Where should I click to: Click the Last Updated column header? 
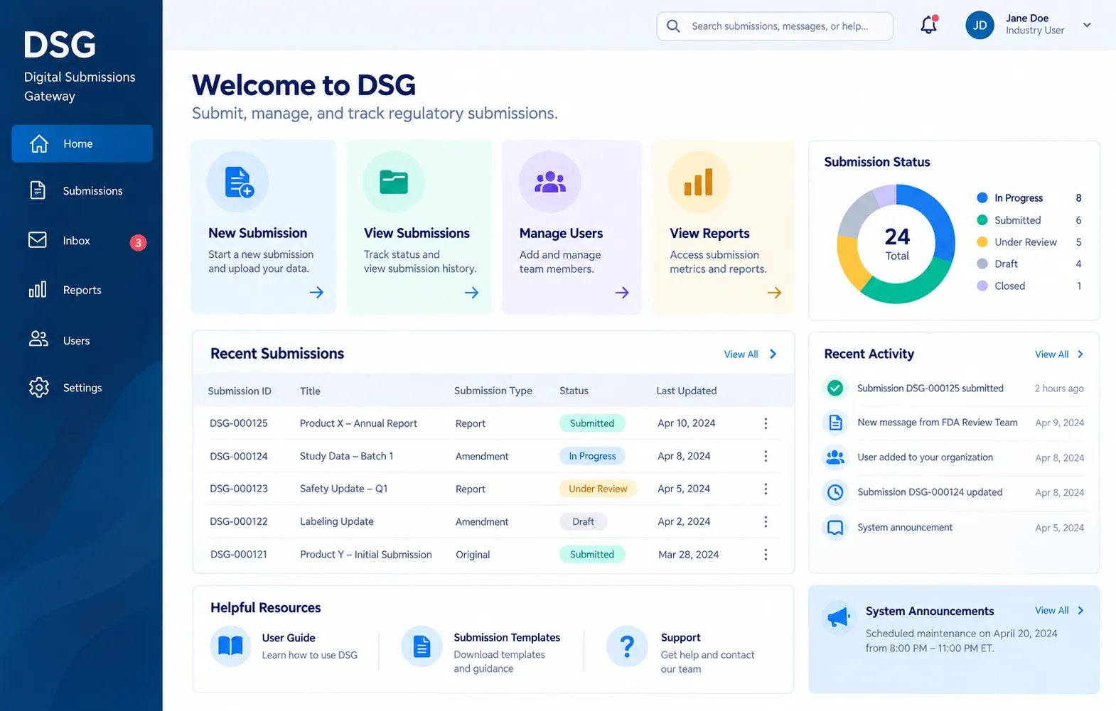point(686,391)
